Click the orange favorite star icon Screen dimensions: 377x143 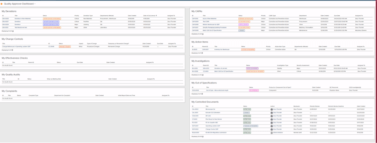pos(2,4)
